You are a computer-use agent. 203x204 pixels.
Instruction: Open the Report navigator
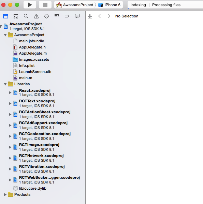pyautogui.click(x=77, y=16)
